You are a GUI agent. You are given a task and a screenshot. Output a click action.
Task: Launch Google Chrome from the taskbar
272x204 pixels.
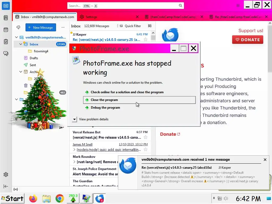[59, 198]
